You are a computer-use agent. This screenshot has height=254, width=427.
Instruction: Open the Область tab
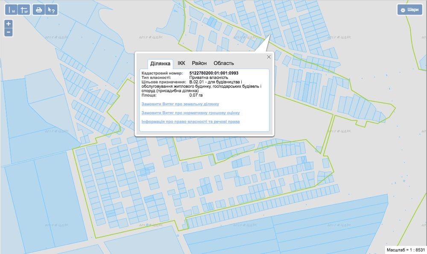pyautogui.click(x=224, y=63)
